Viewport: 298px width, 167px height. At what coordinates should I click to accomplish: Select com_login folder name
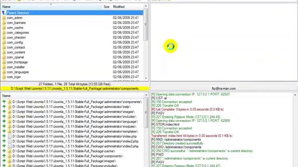[x=14, y=77]
